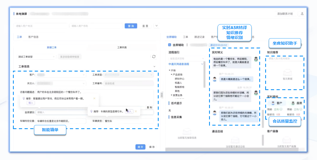
Task: Click the 请输入客户电话 input field
Action: [40, 26]
